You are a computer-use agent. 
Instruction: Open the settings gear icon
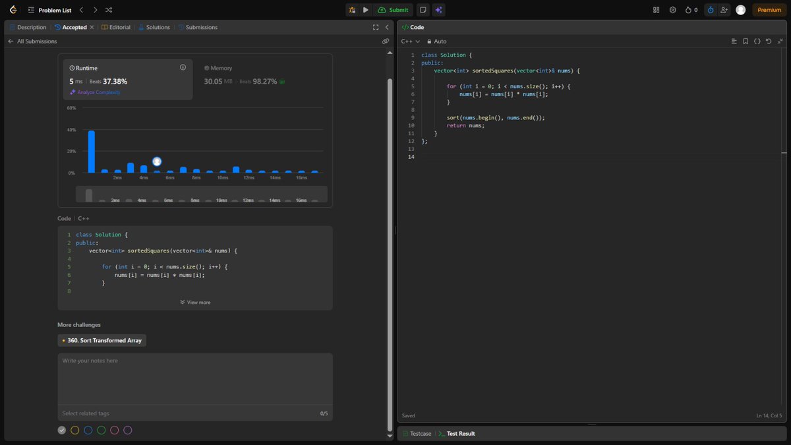click(x=672, y=10)
